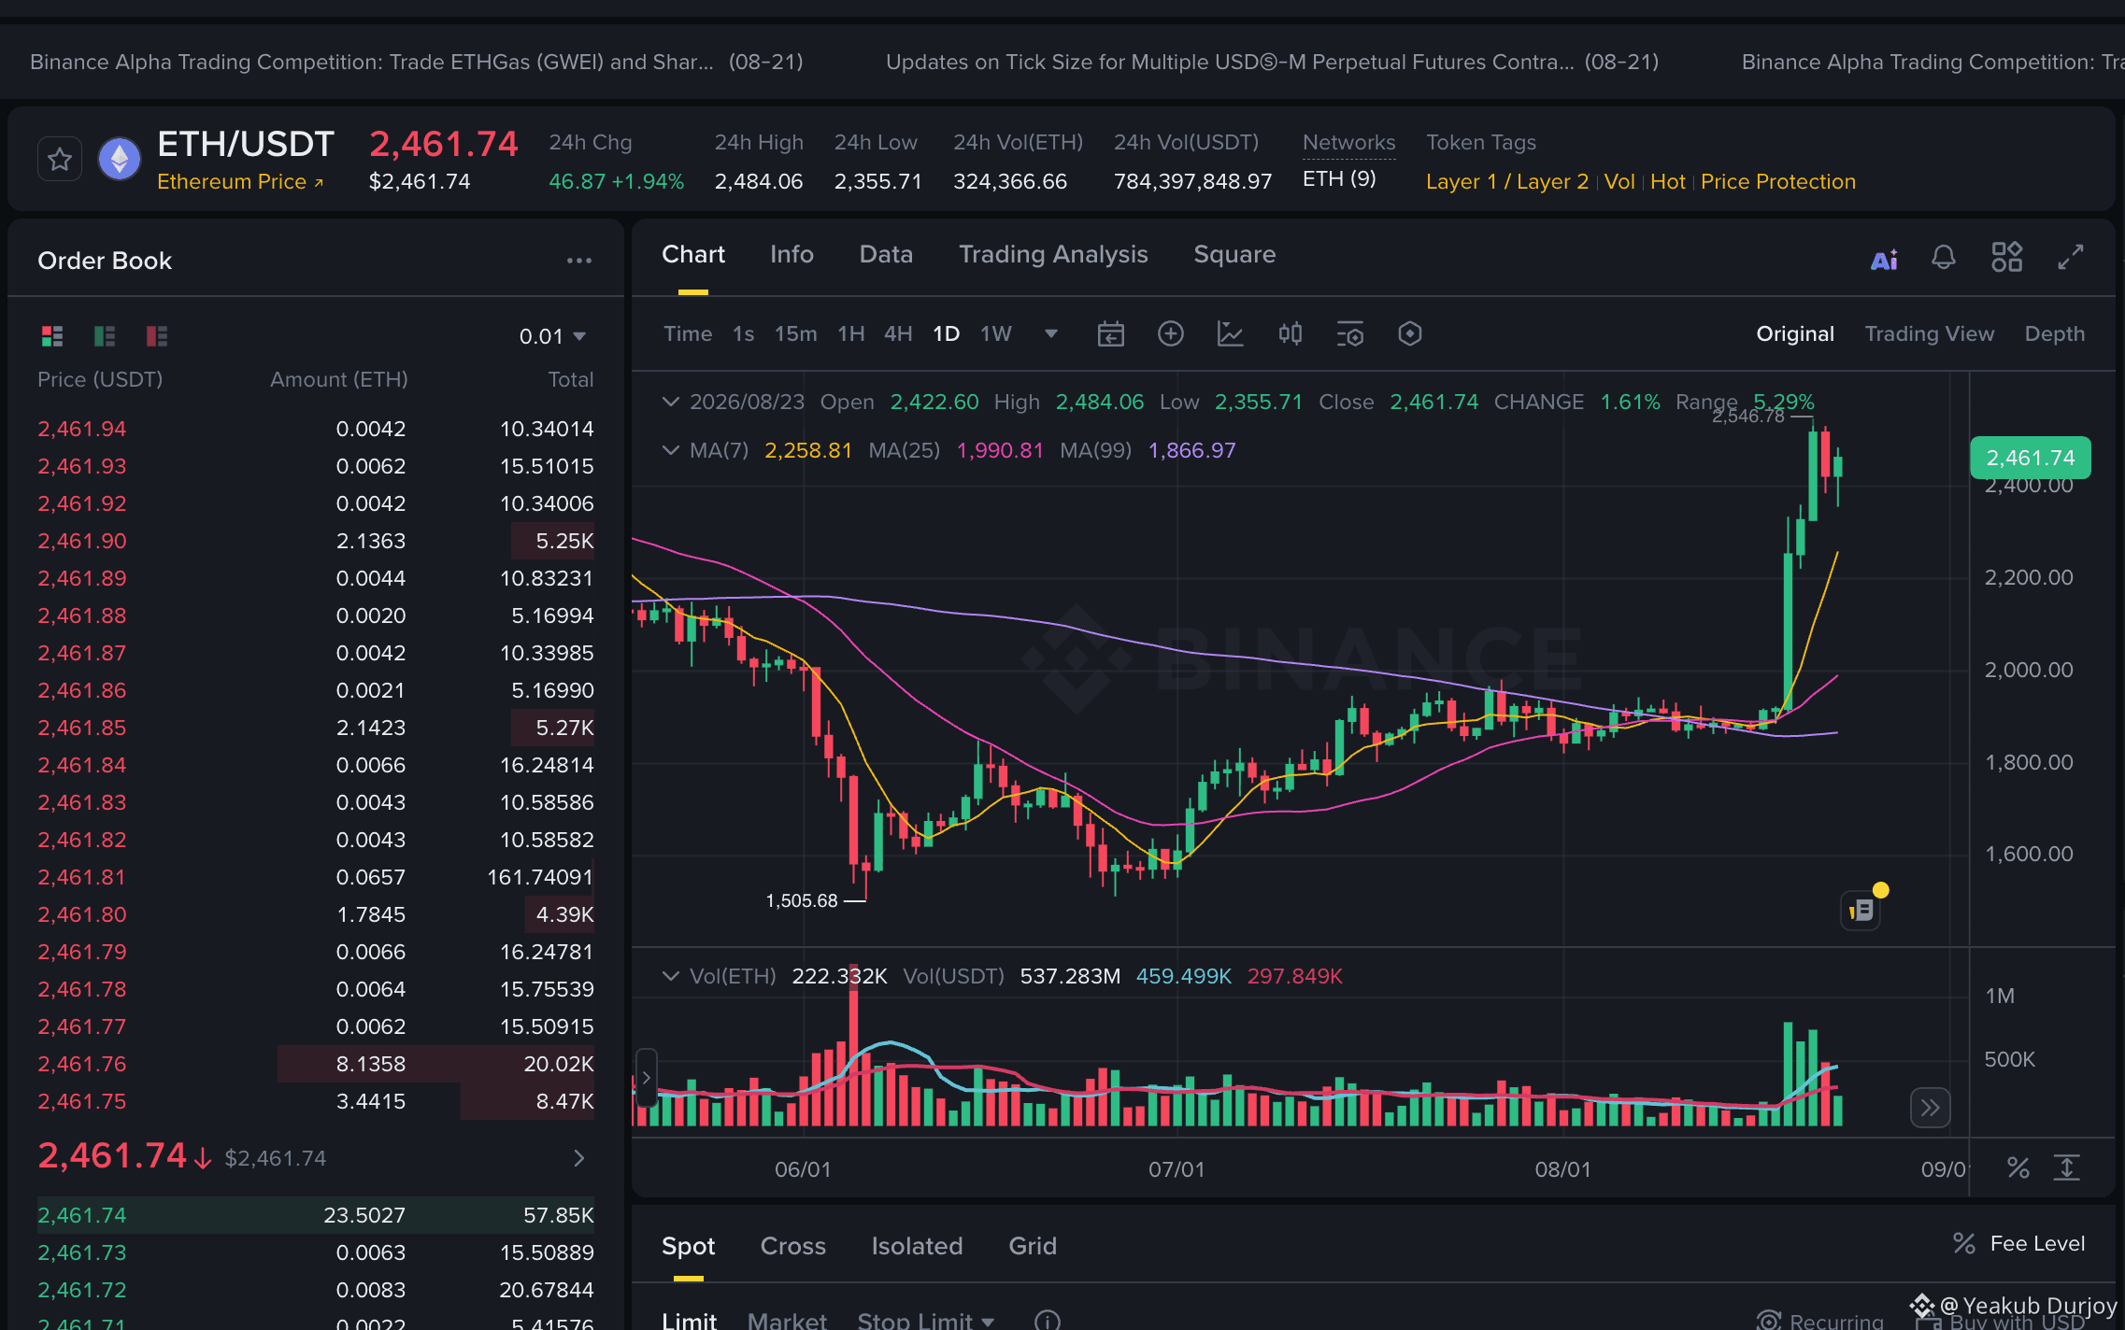Viewport: 2125px width, 1330px height.
Task: Select the 1D time interval
Action: (946, 333)
